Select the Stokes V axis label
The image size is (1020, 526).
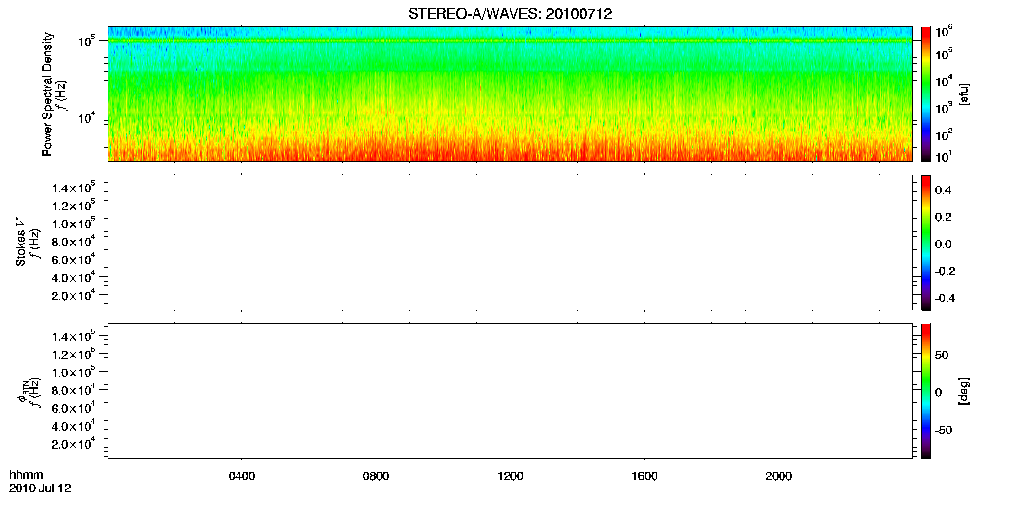21,242
